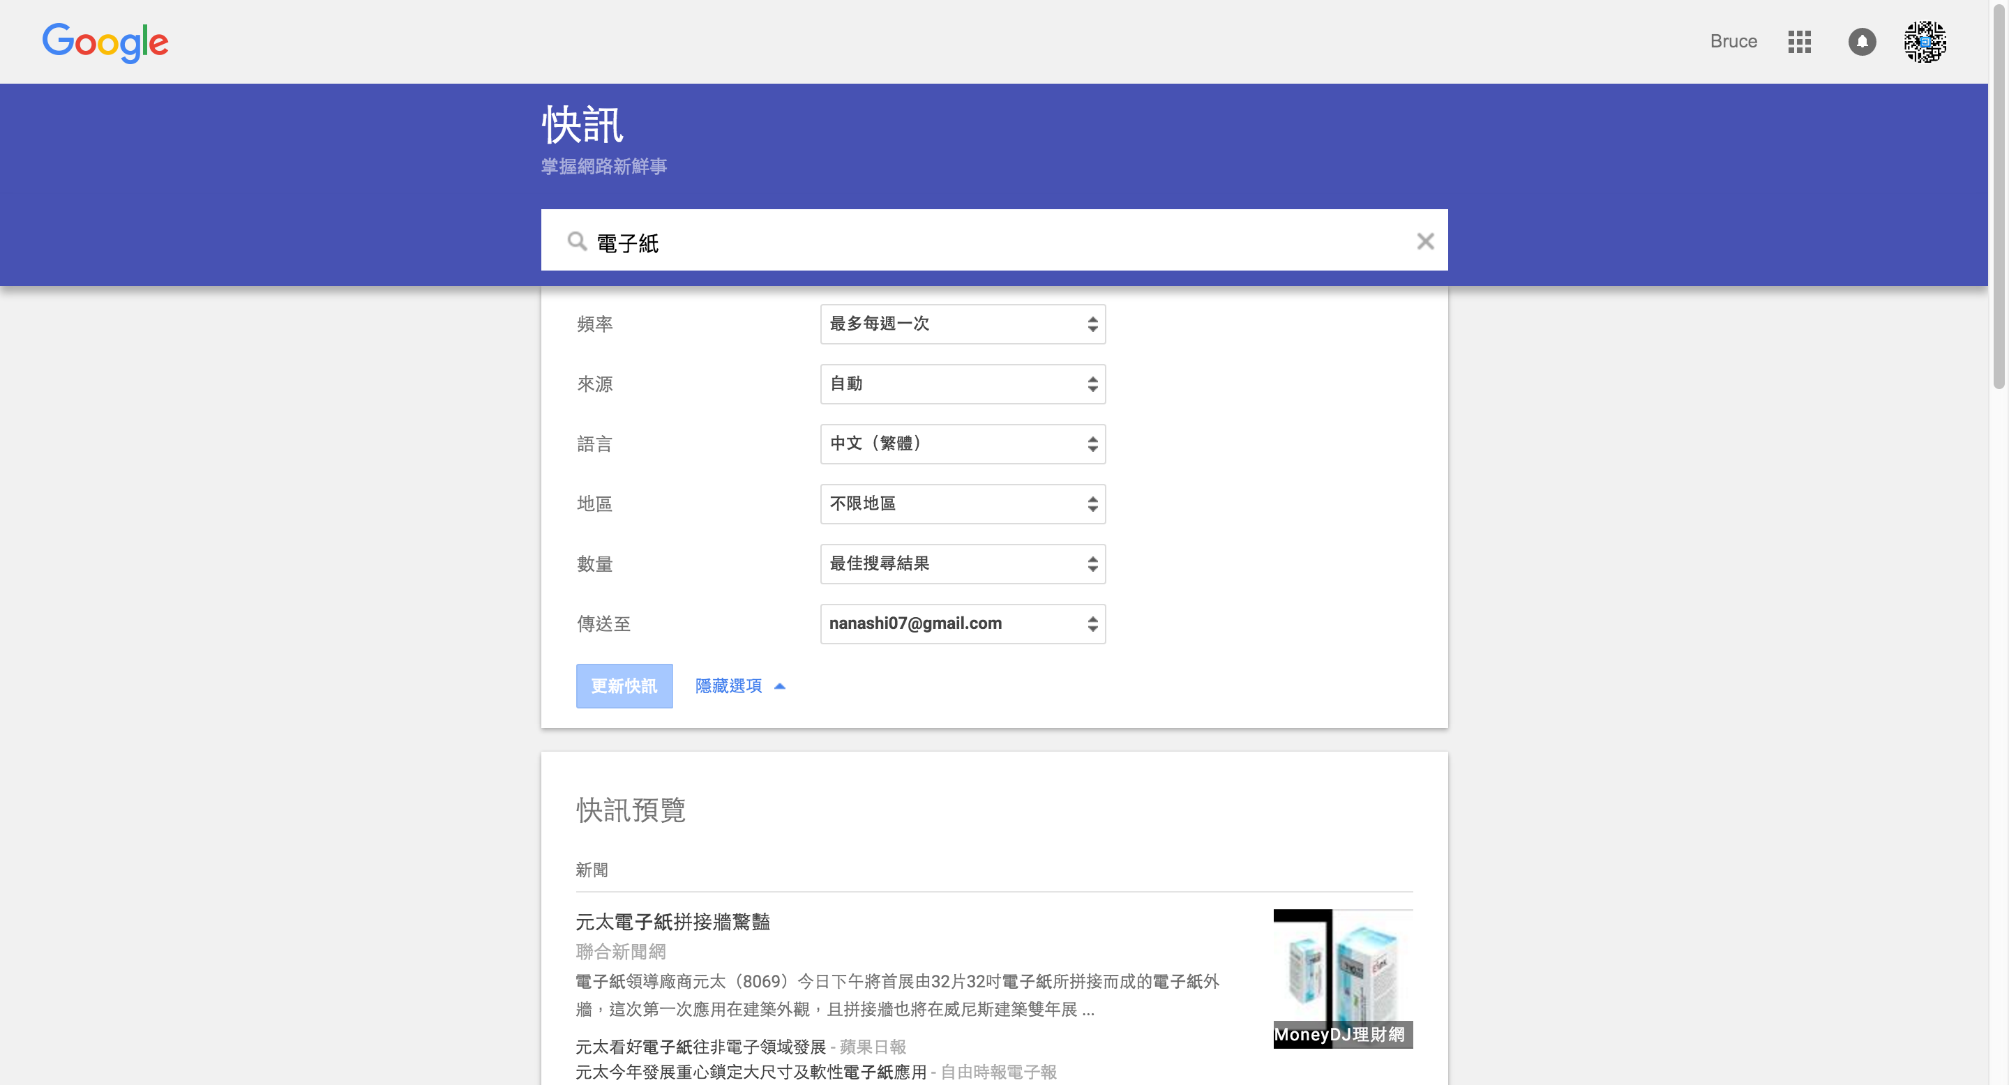Open the 語言 dropdown set to 中文（繁體）

coord(963,444)
